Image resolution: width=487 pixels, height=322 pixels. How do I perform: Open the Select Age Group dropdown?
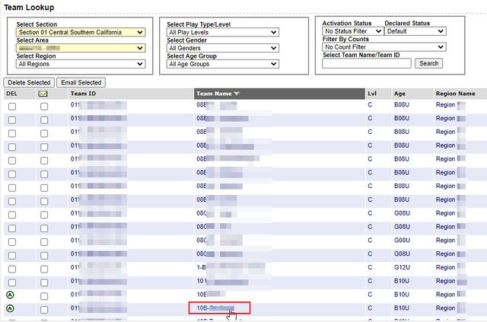pos(212,64)
